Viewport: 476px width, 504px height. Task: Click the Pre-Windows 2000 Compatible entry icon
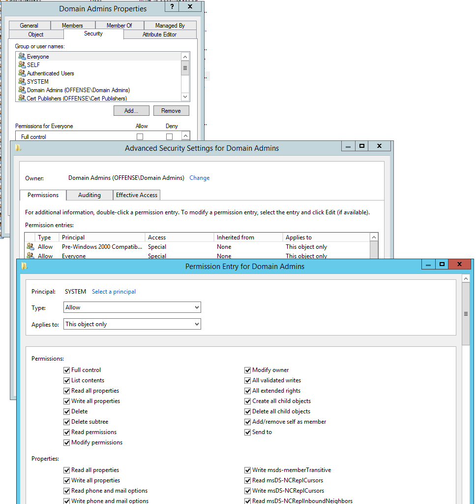[30, 247]
